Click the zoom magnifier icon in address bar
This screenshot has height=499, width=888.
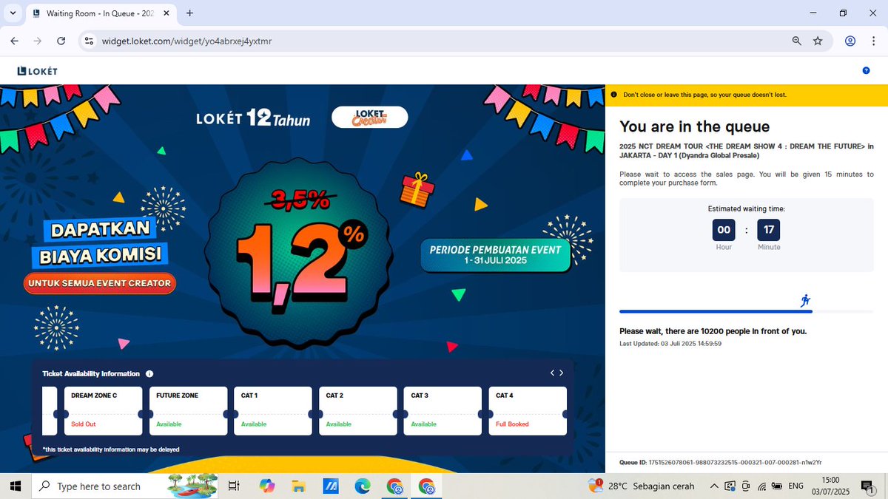pos(797,41)
